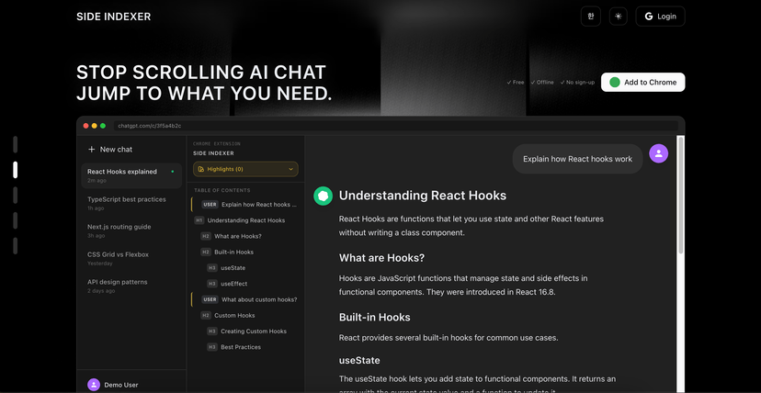Select the CSS Grid vs Flexbox chat

point(118,254)
